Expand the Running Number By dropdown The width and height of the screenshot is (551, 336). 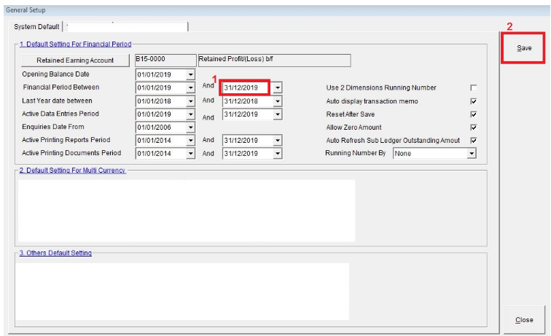pos(471,154)
